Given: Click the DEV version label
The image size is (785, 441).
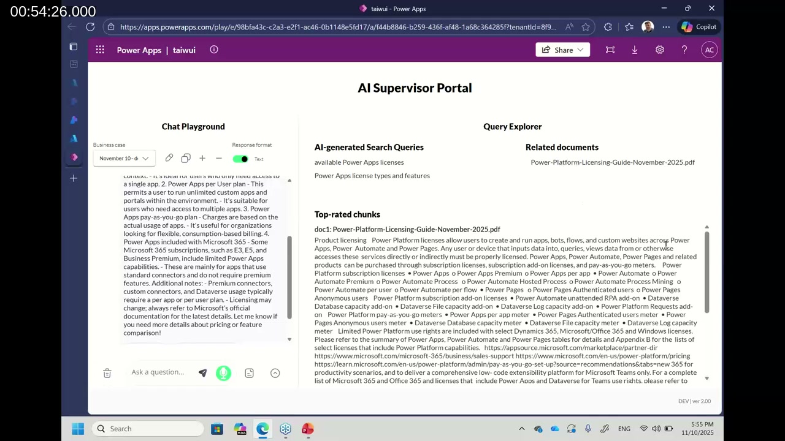Looking at the screenshot, I should (694, 401).
